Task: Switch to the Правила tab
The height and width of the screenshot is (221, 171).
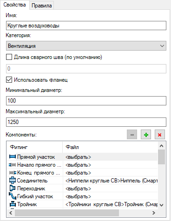Action: click(42, 6)
